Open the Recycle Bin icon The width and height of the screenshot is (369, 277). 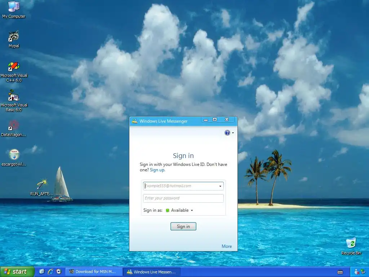(x=351, y=246)
